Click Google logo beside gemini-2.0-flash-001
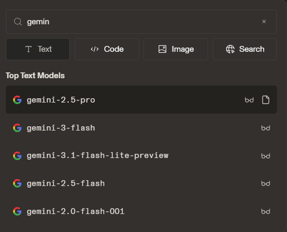This screenshot has height=232, width=287. point(17,211)
